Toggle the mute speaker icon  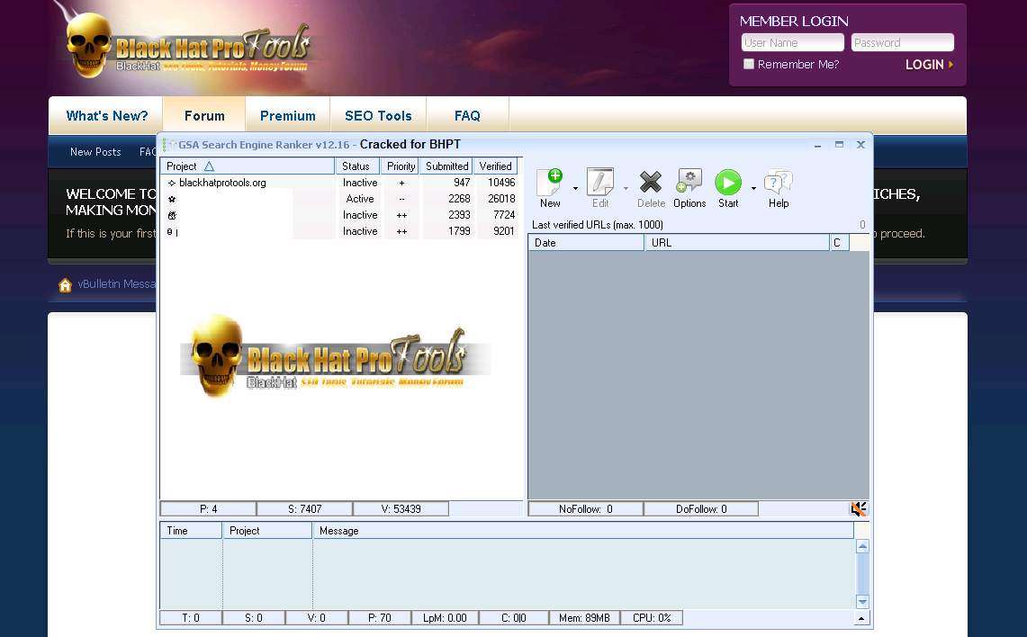point(858,508)
